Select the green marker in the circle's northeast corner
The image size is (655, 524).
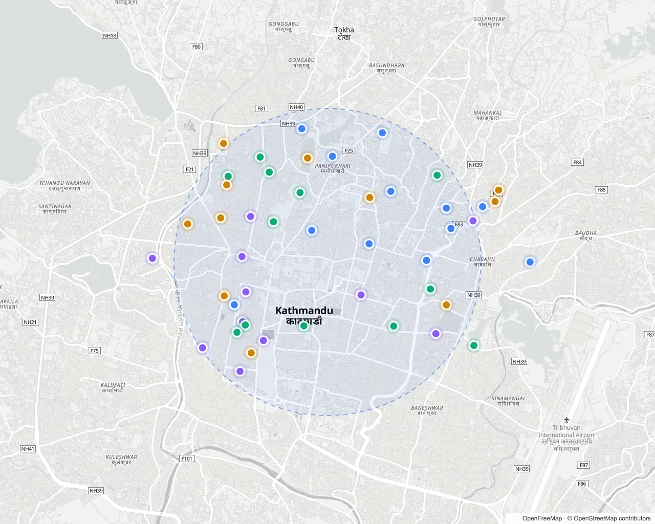coord(437,175)
